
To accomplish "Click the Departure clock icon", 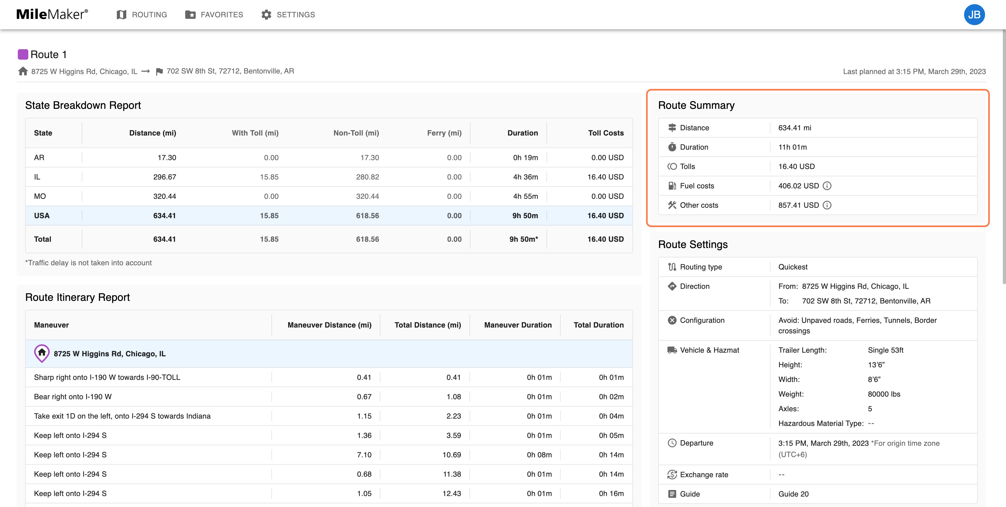I will (672, 443).
